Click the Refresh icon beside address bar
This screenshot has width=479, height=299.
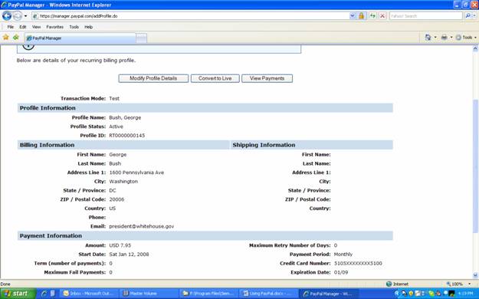[372, 16]
